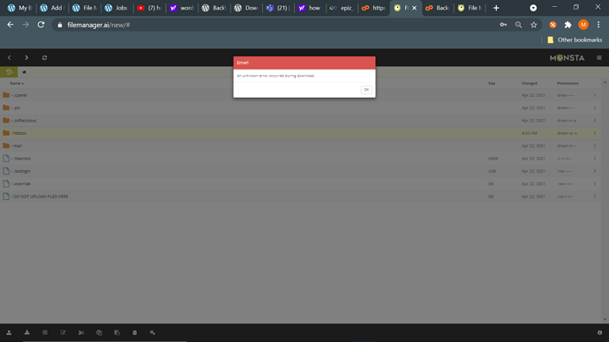The height and width of the screenshot is (342, 609).
Task: Click the Edit icon in the bottom toolbar
Action: (x=63, y=332)
